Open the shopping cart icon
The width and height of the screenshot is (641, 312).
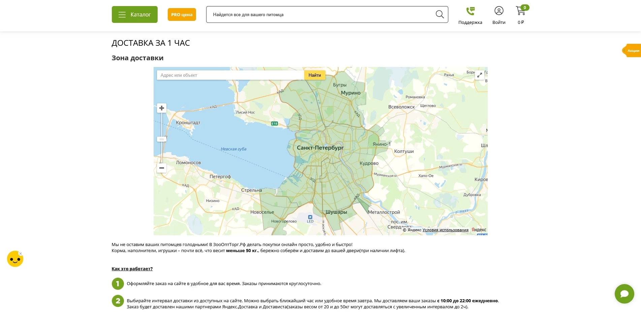pos(520,11)
